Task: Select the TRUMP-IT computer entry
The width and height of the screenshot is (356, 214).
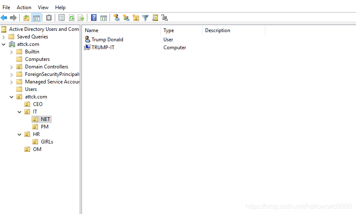Action: 103,48
